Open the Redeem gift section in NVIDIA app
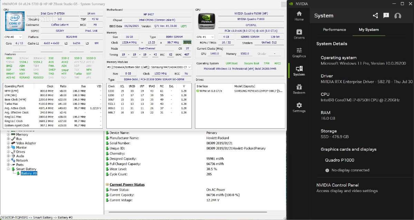Viewport: 414px width, 220px height. pos(299,89)
